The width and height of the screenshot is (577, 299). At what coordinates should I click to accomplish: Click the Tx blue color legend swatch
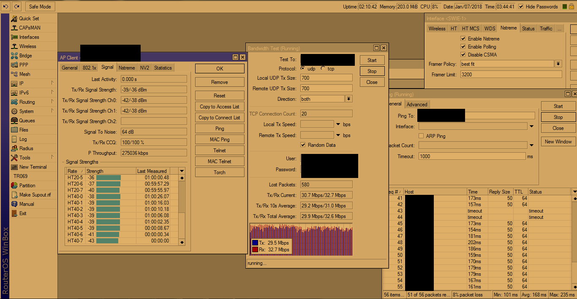[255, 243]
